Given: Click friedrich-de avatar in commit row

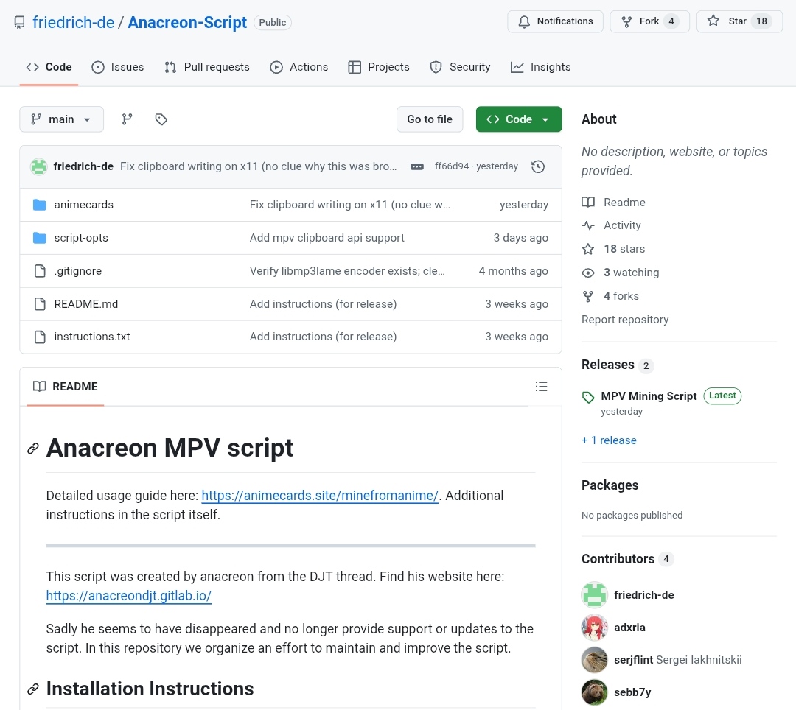Looking at the screenshot, I should click(x=38, y=166).
